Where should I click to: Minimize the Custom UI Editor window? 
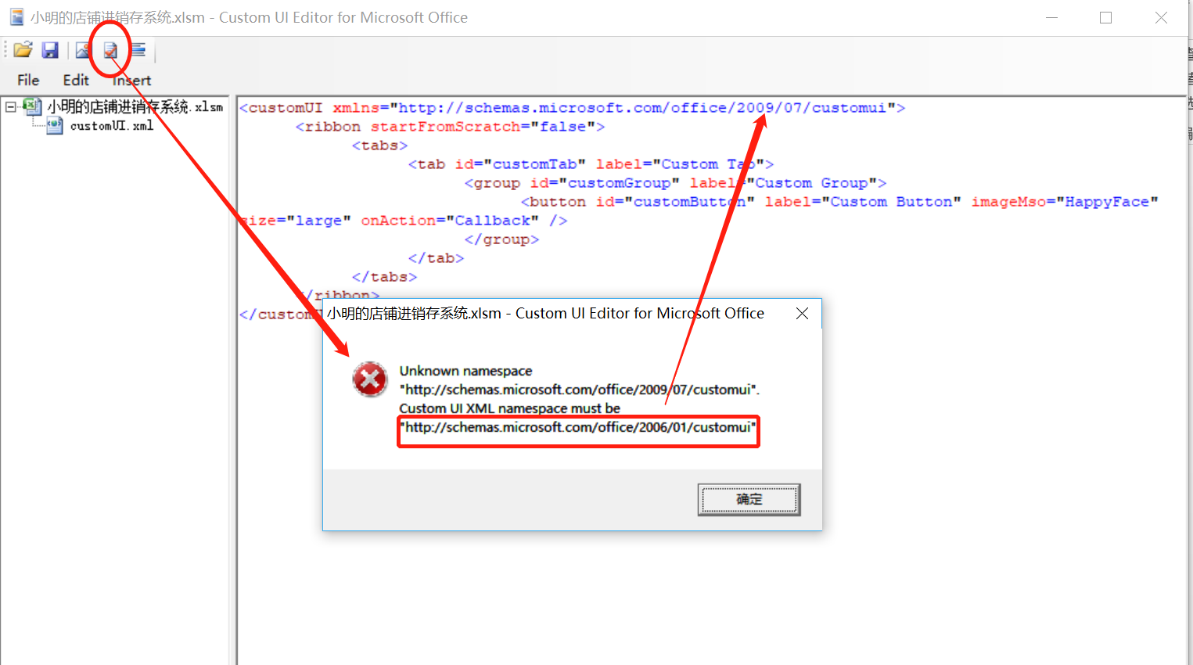1052,17
